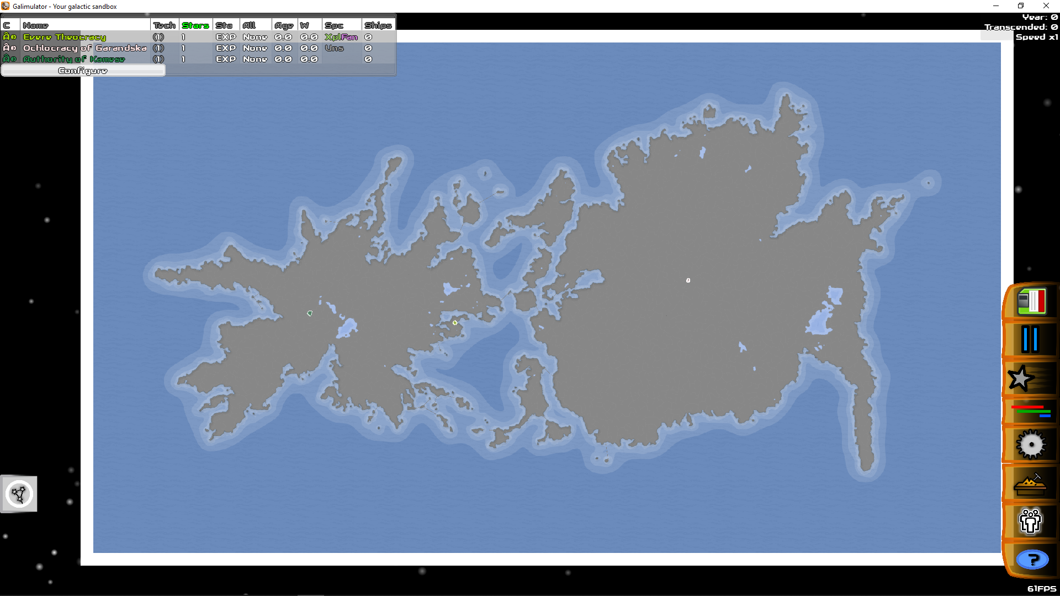Screen dimensions: 1060x596
Task: Open the shooting star icon panel
Action: pos(1021,379)
